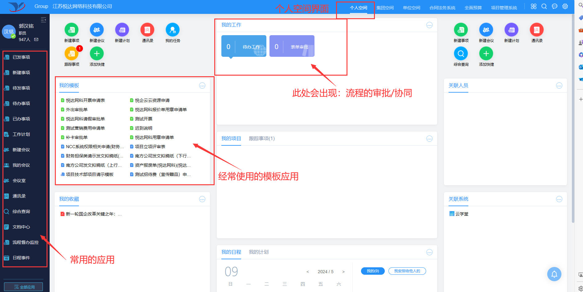Expand the 我的模板 panel options menu

(202, 86)
